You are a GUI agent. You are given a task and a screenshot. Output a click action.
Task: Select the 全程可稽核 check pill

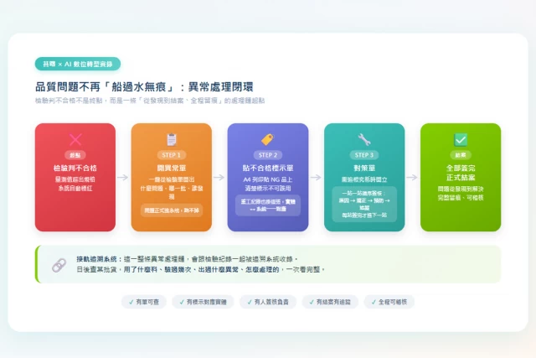pos(389,302)
